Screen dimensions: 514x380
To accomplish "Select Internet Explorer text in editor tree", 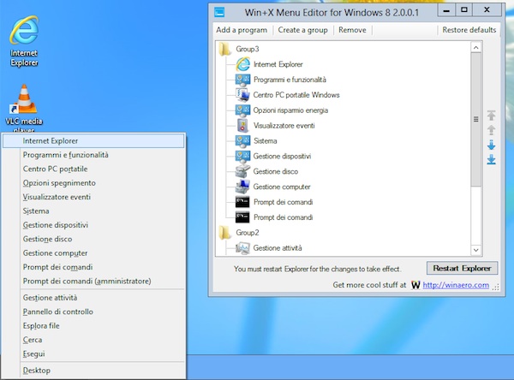I will point(278,64).
